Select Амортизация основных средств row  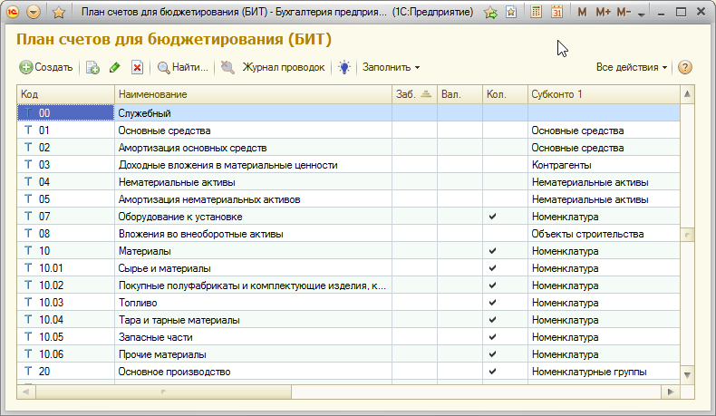[348, 148]
